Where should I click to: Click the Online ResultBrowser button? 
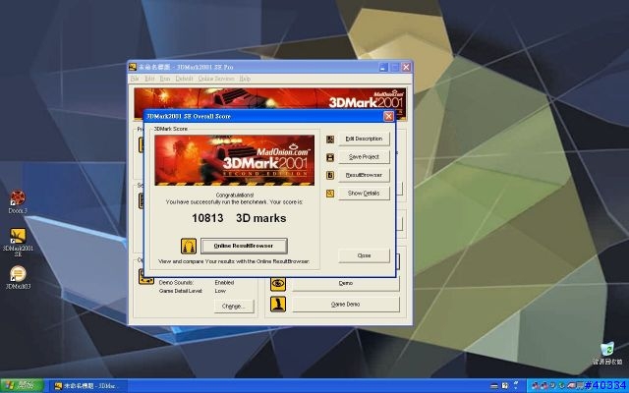coord(244,246)
